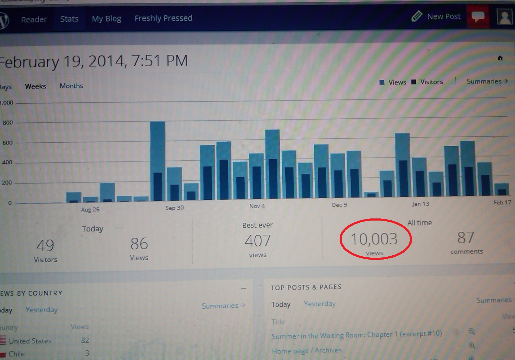Open Freshly Pressed in top bar
Image resolution: width=515 pixels, height=360 pixels.
[x=163, y=18]
